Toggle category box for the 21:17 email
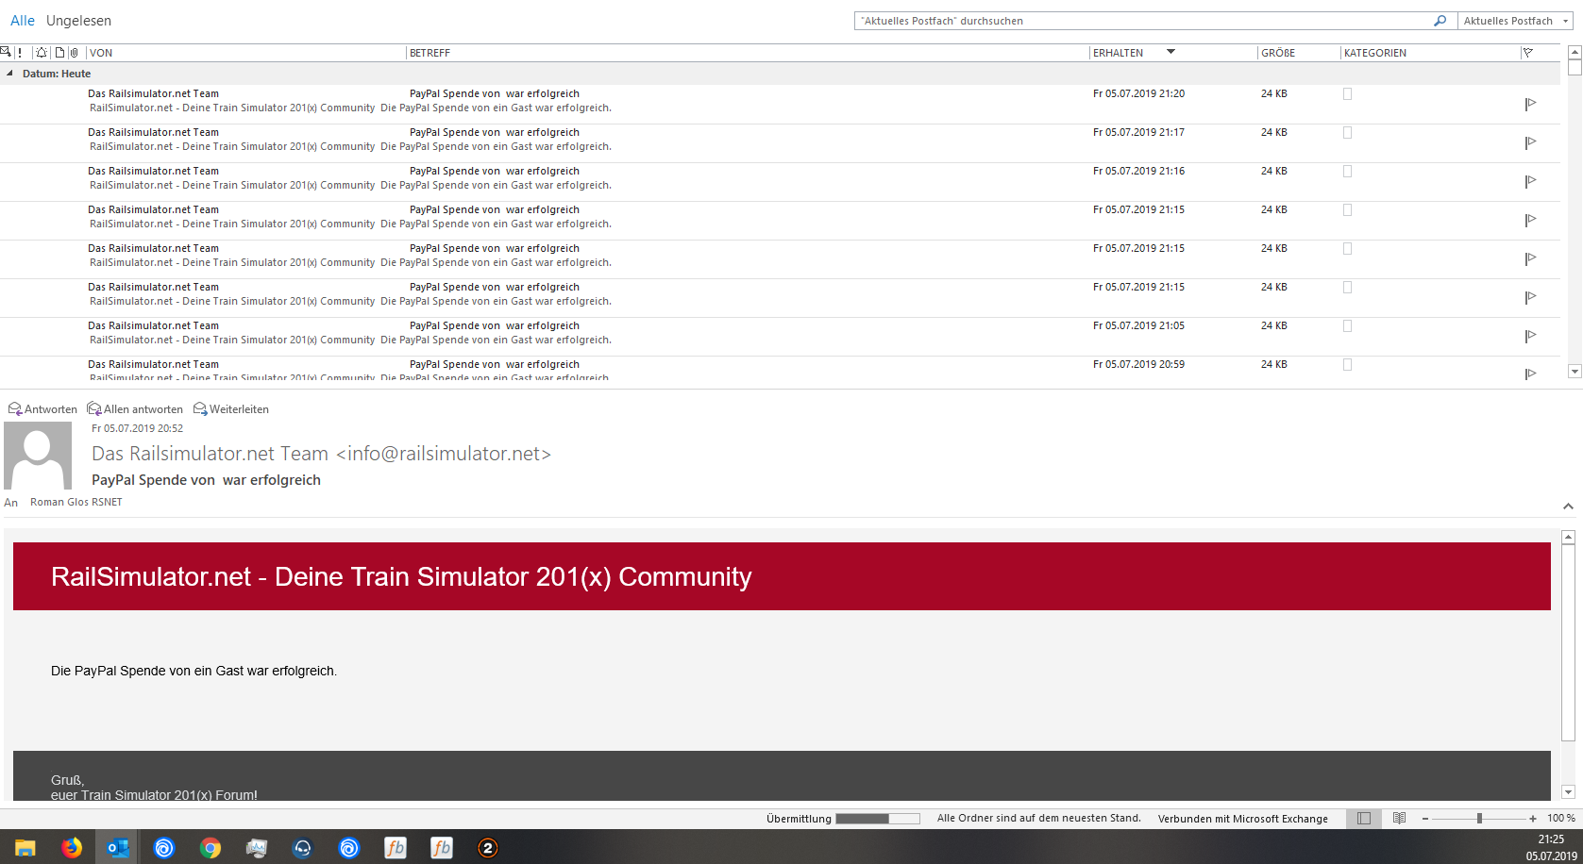This screenshot has width=1583, height=864. (x=1348, y=132)
